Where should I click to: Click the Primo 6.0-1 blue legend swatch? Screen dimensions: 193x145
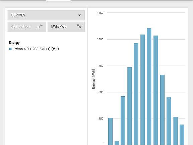click(x=10, y=49)
